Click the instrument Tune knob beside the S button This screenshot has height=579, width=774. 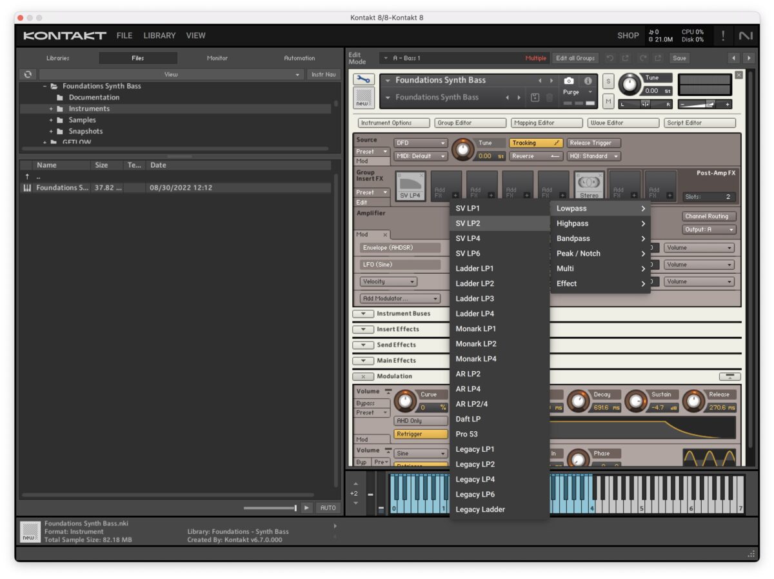pyautogui.click(x=630, y=85)
